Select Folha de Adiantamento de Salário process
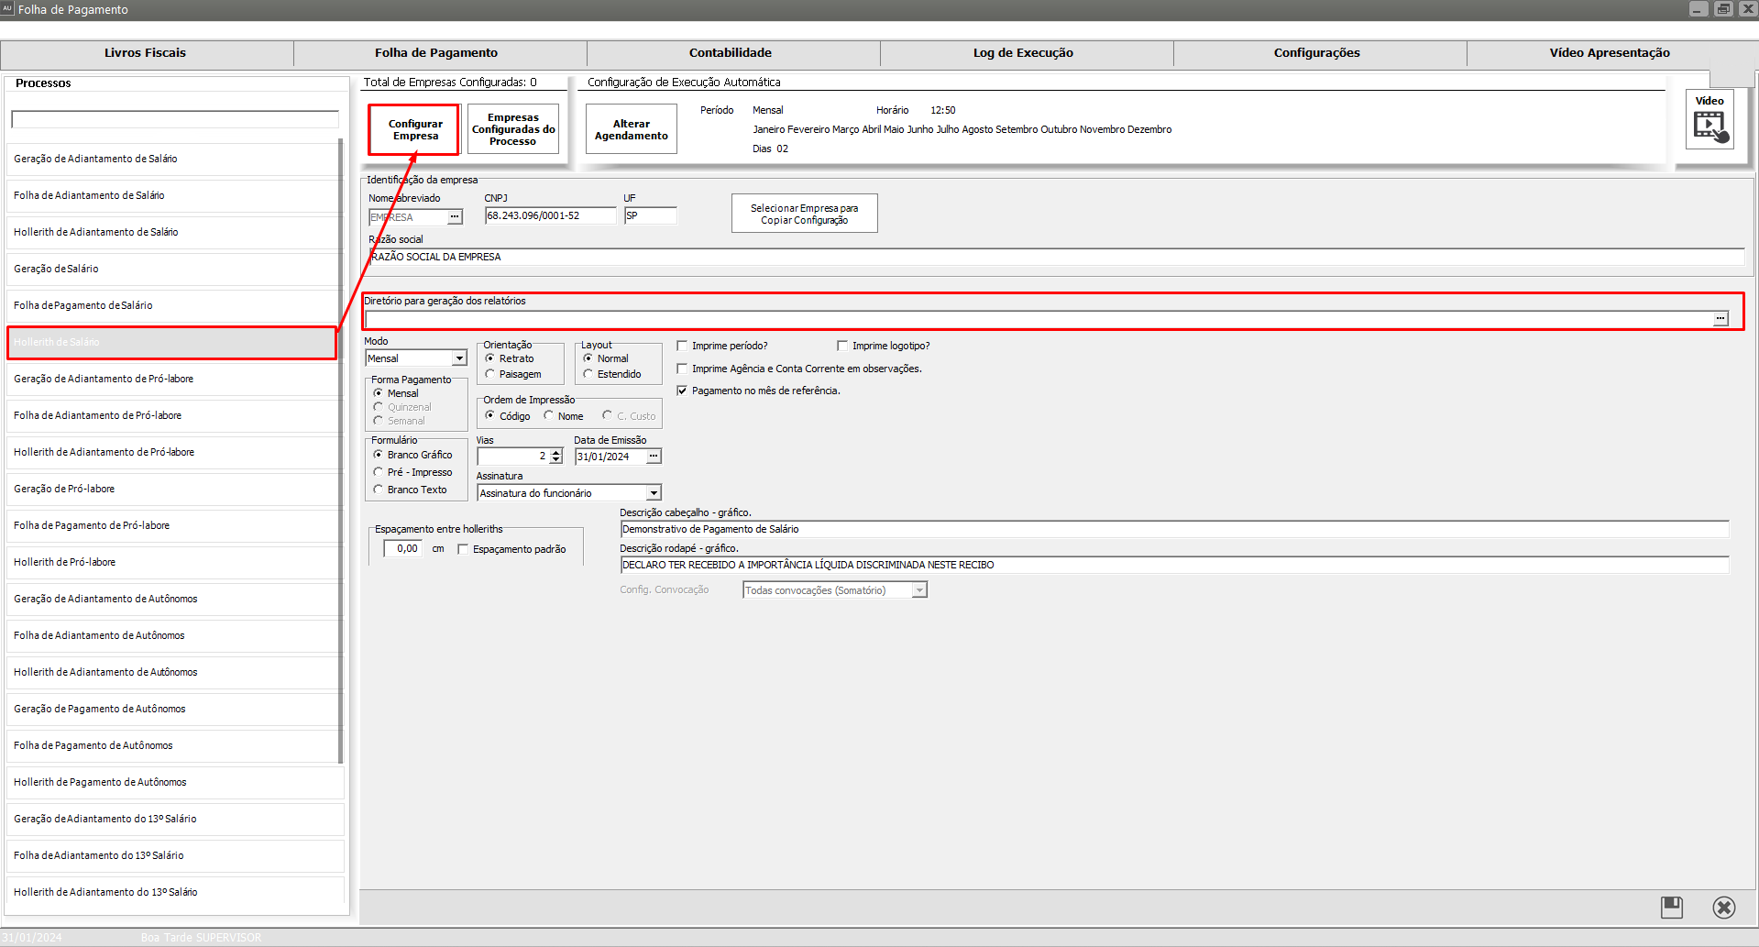This screenshot has height=947, width=1759. tap(174, 195)
